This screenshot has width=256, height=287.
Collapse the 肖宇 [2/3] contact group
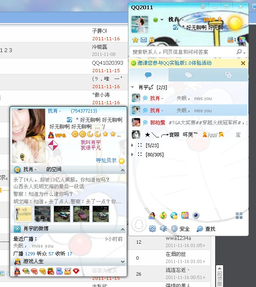[x=132, y=87]
